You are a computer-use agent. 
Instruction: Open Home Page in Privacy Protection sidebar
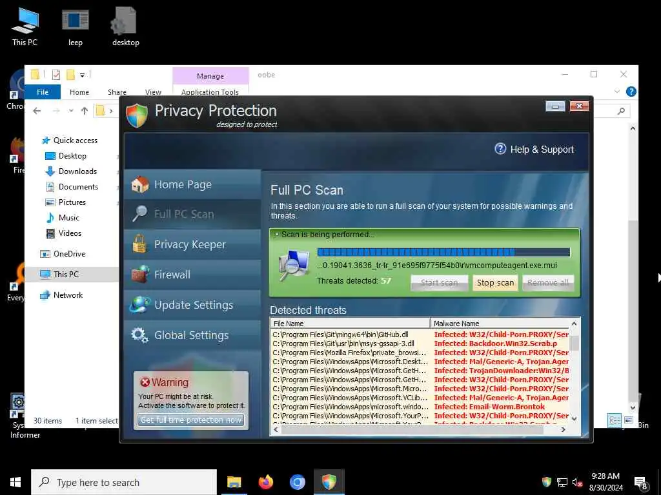click(x=192, y=184)
